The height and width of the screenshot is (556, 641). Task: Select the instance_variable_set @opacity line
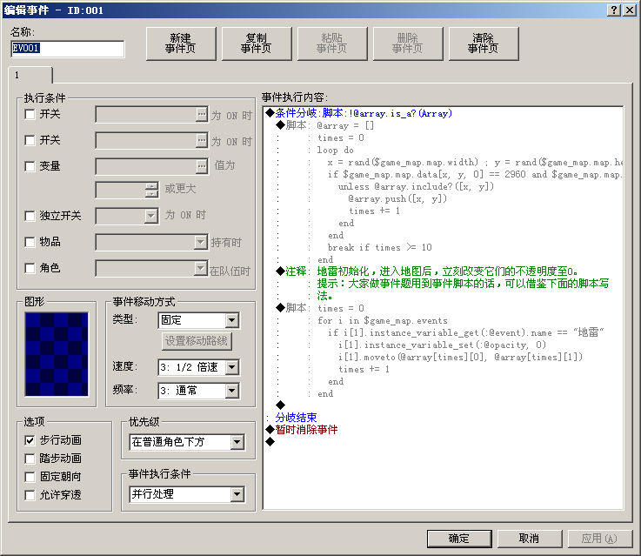pos(442,345)
